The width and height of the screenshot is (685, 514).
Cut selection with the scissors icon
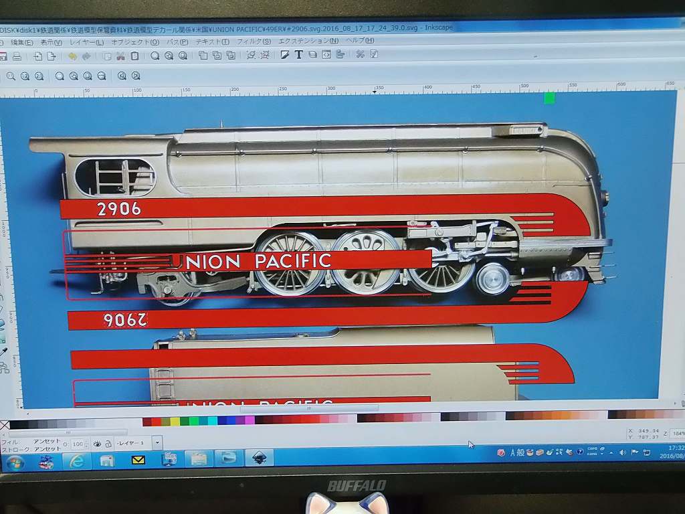click(120, 56)
